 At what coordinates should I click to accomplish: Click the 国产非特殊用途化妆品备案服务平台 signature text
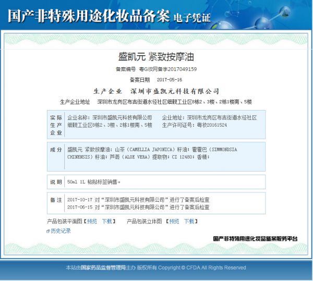pyautogui.click(x=255, y=239)
